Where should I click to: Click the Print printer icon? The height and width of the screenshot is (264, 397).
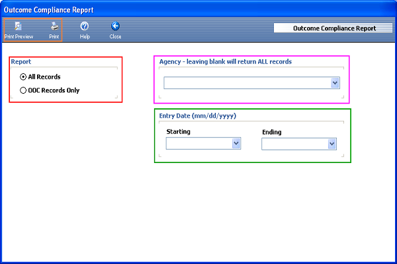point(54,26)
